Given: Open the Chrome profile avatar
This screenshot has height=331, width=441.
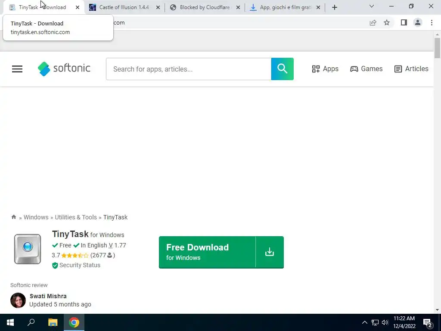Looking at the screenshot, I should (418, 22).
